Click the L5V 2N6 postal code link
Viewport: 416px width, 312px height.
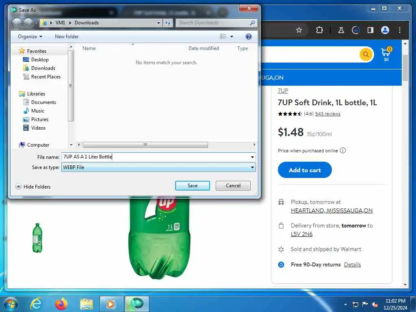302,234
